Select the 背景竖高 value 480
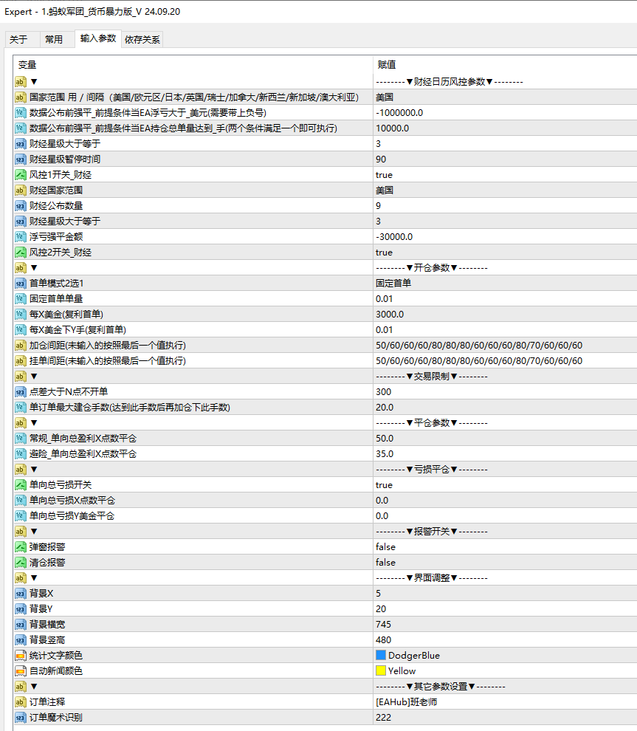This screenshot has height=731, width=637. (384, 639)
